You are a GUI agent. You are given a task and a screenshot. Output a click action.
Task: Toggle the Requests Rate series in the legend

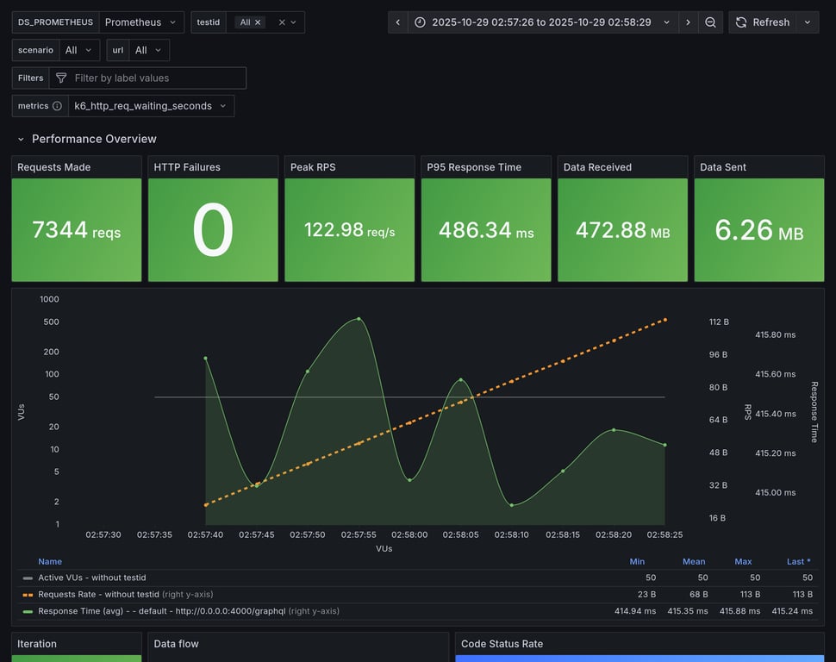click(x=98, y=594)
